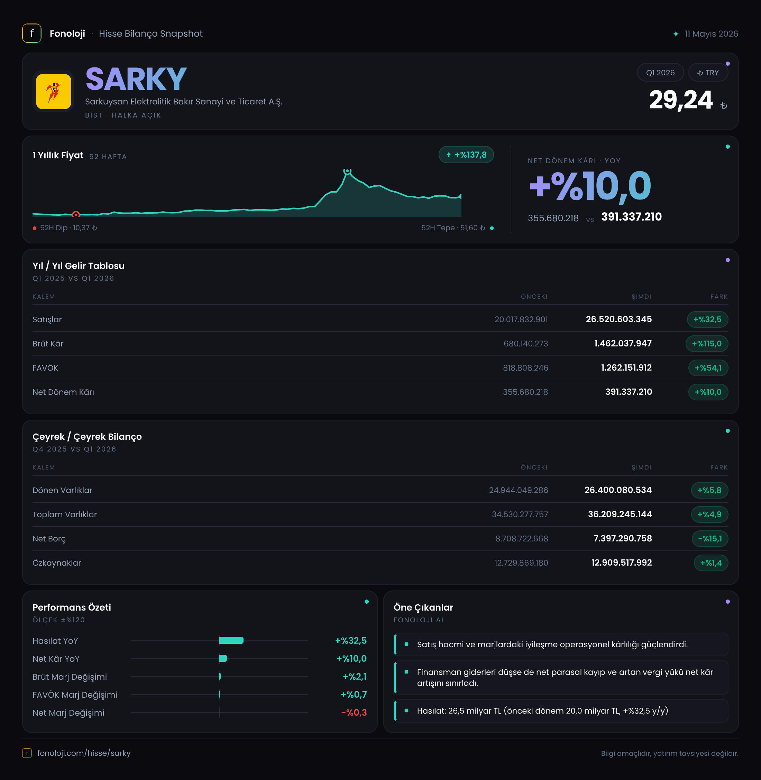
Task: Click the 52H Tepe · 51,60 label
Action: click(453, 228)
